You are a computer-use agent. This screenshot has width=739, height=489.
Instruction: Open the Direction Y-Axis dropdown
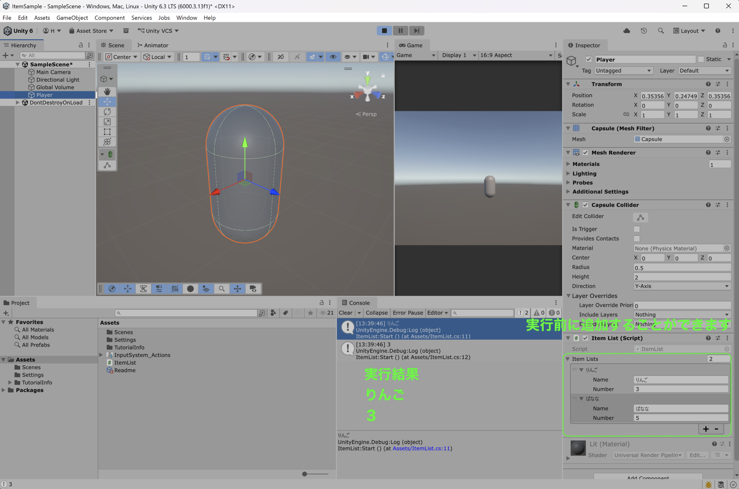[x=682, y=286]
